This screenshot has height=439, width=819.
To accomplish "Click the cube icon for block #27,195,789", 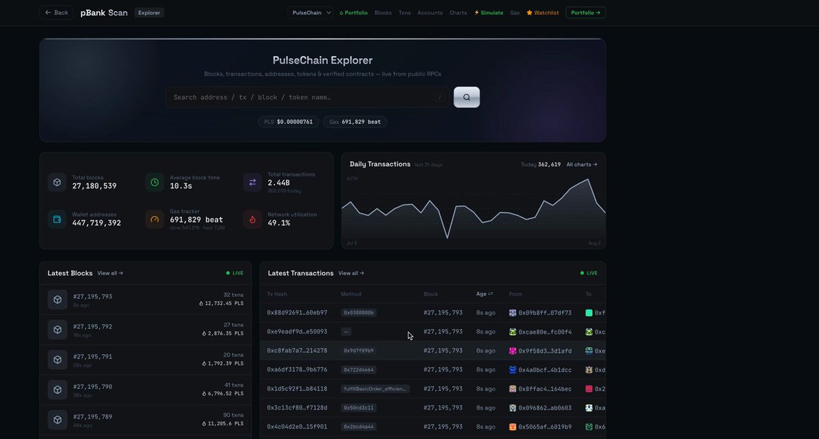I will point(57,420).
